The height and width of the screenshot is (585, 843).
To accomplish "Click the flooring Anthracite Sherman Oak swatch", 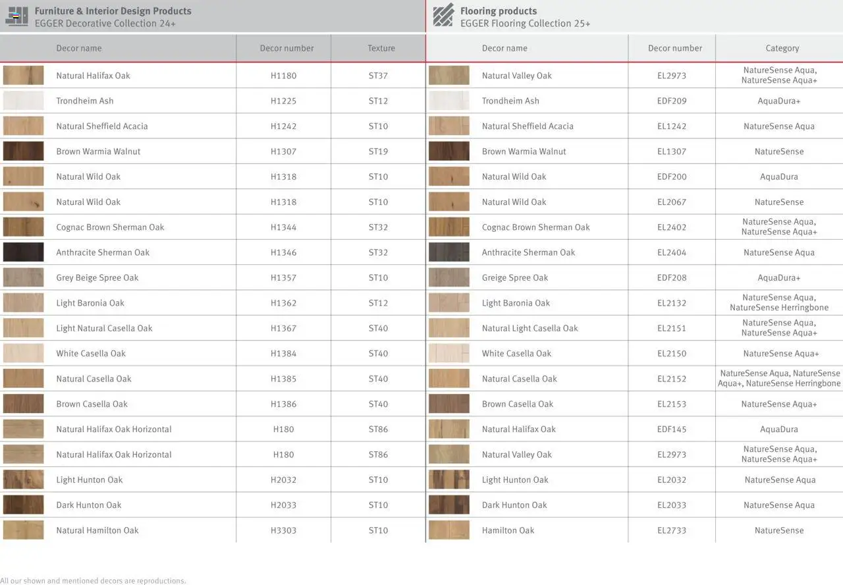I will click(x=449, y=252).
